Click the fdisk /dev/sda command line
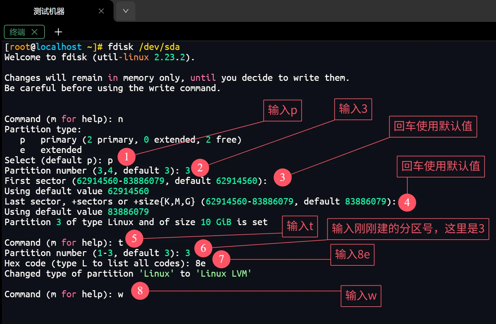The image size is (496, 324). [x=144, y=47]
